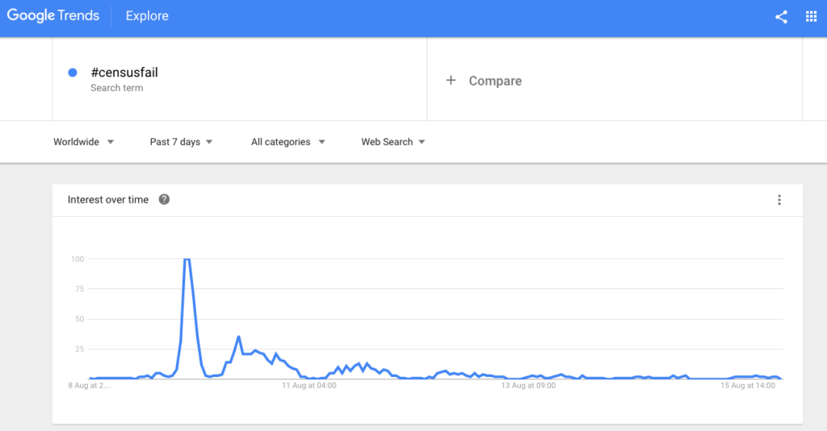This screenshot has width=827, height=431.
Task: Open the All categories dropdown
Action: [x=288, y=142]
